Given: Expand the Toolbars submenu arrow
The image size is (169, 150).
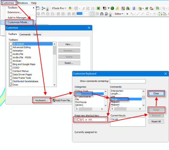Looking at the screenshot, I should click(x=33, y=8).
